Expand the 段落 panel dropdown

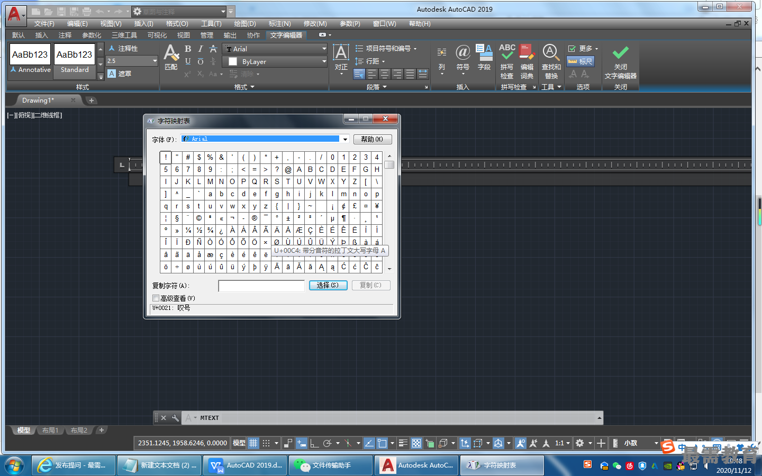coord(377,87)
